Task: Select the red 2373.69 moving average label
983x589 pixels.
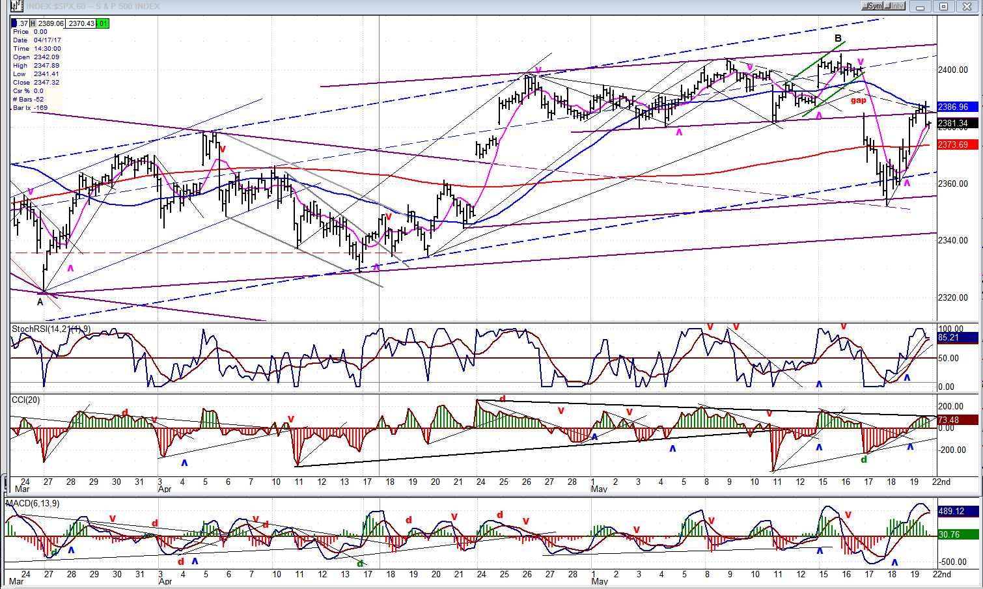Action: [x=957, y=144]
